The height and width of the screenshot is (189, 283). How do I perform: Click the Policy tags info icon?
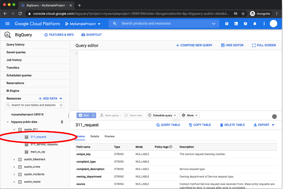[170, 147]
